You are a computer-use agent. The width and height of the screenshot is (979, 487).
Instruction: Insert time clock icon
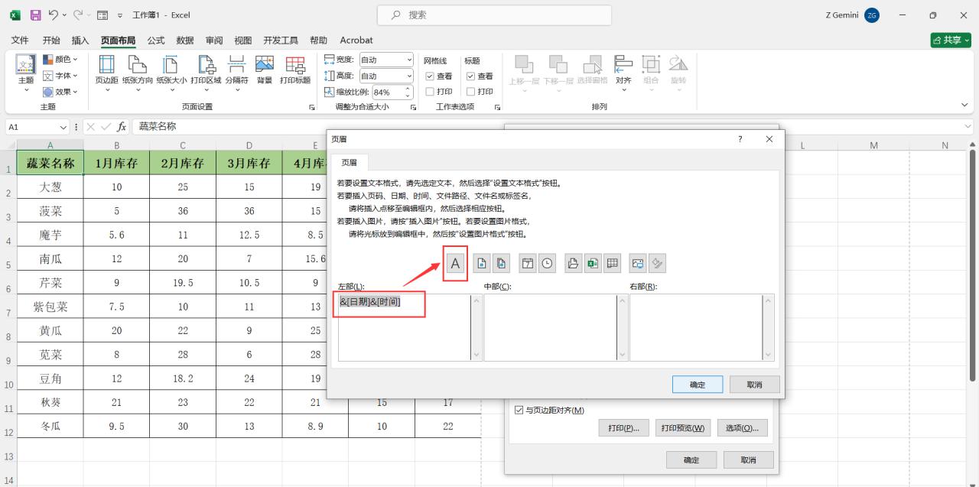[x=547, y=263]
